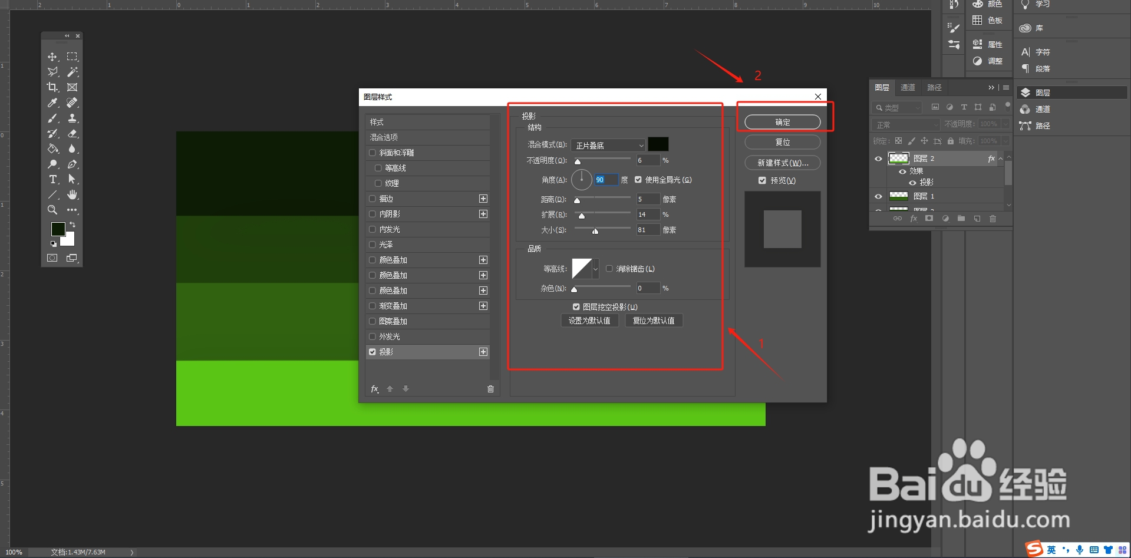Select the Clone Stamp tool
This screenshot has width=1131, height=558.
(x=72, y=118)
